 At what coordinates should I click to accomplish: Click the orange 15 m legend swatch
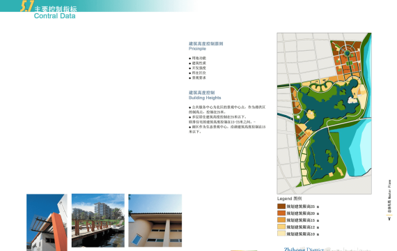[281, 220]
